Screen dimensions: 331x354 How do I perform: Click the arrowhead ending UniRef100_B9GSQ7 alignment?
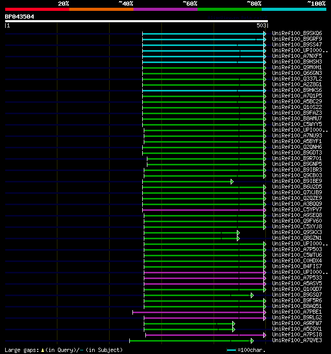[x=252, y=295]
